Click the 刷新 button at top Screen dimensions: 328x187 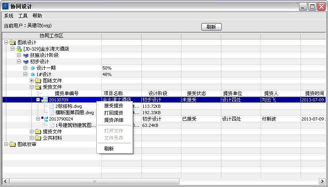(x=211, y=27)
